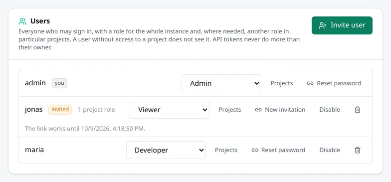The height and width of the screenshot is (182, 391).
Task: Open Projects for jonas
Action: click(229, 110)
